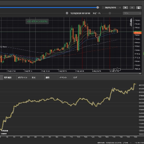
Task: Select the ログ tab
Action: [75, 77]
